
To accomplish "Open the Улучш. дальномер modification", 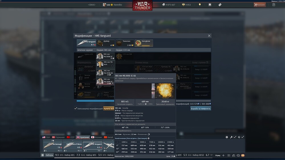I will tap(184, 86).
